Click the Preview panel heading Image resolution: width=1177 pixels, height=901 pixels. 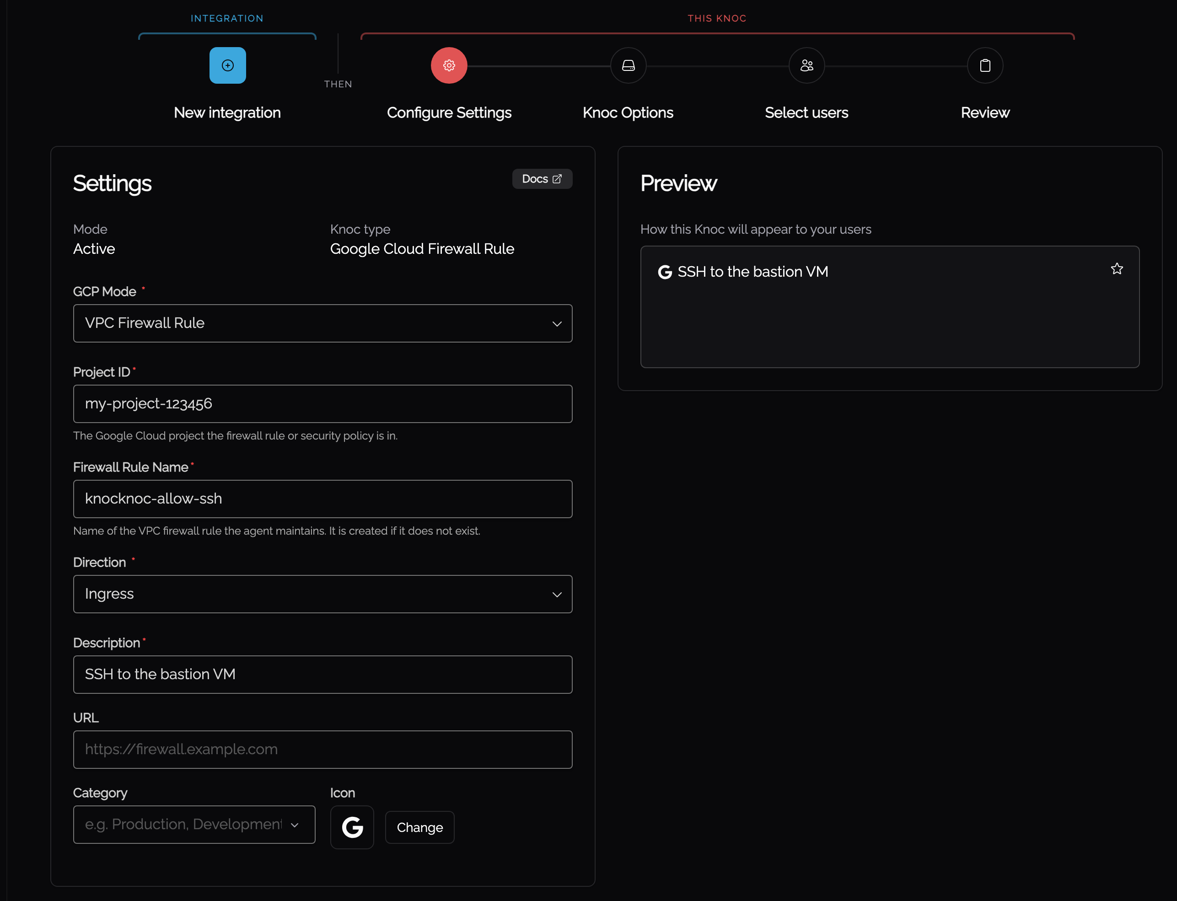[x=679, y=183]
